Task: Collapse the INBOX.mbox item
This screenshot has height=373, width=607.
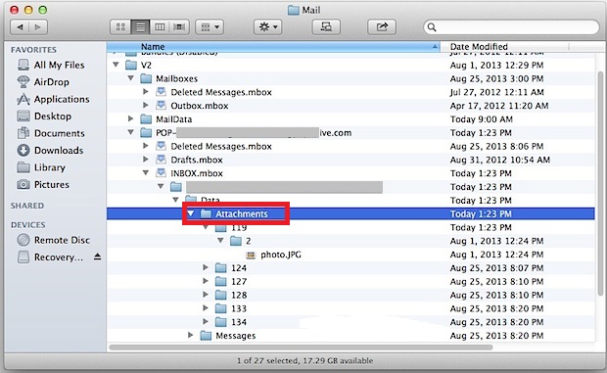Action: [x=146, y=173]
